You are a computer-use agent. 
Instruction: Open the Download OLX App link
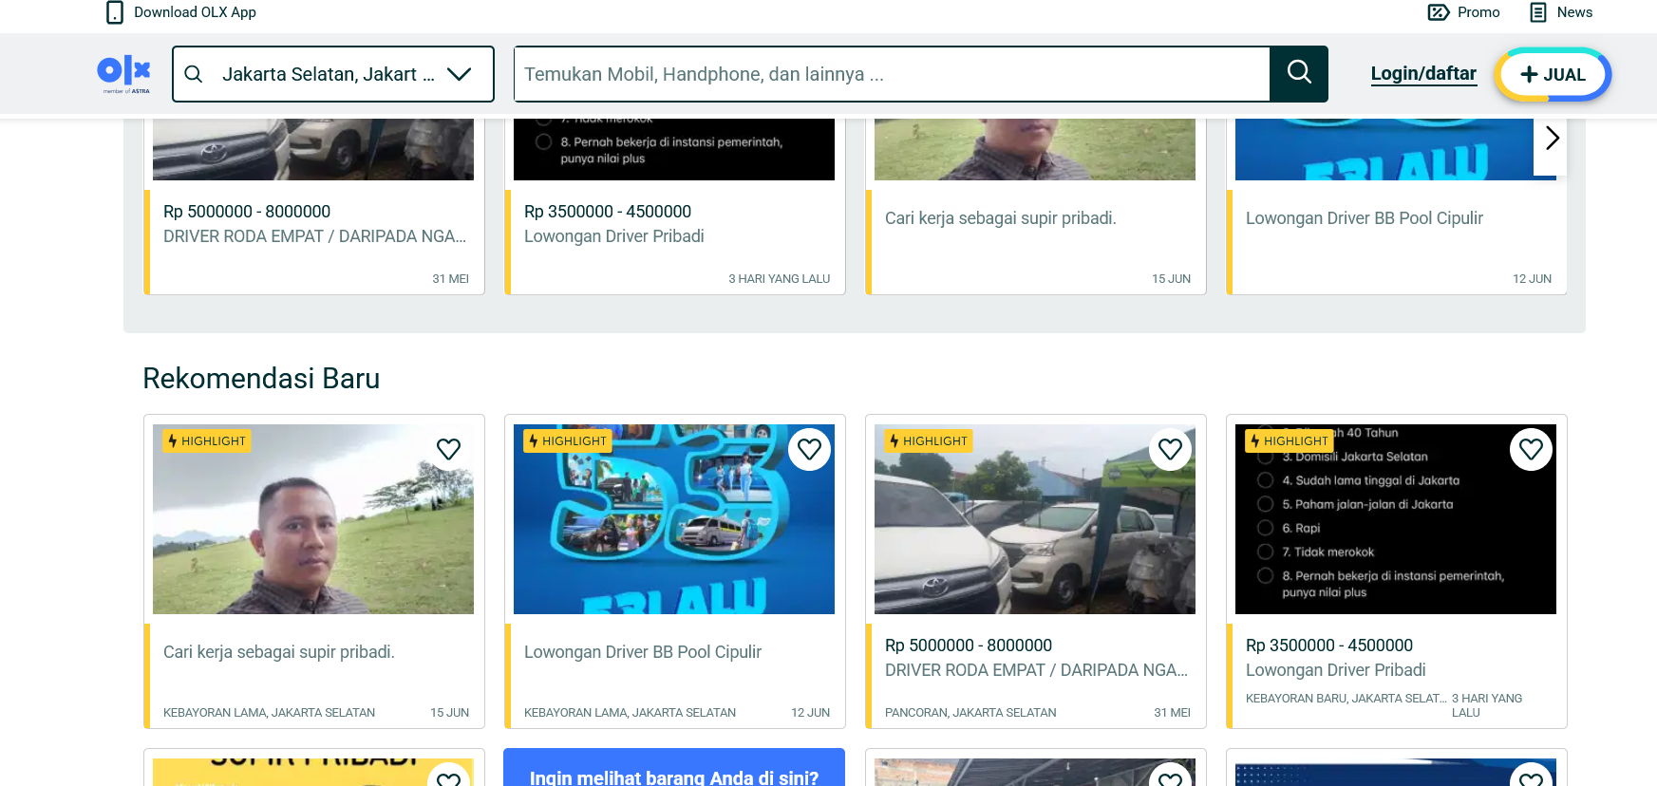195,12
